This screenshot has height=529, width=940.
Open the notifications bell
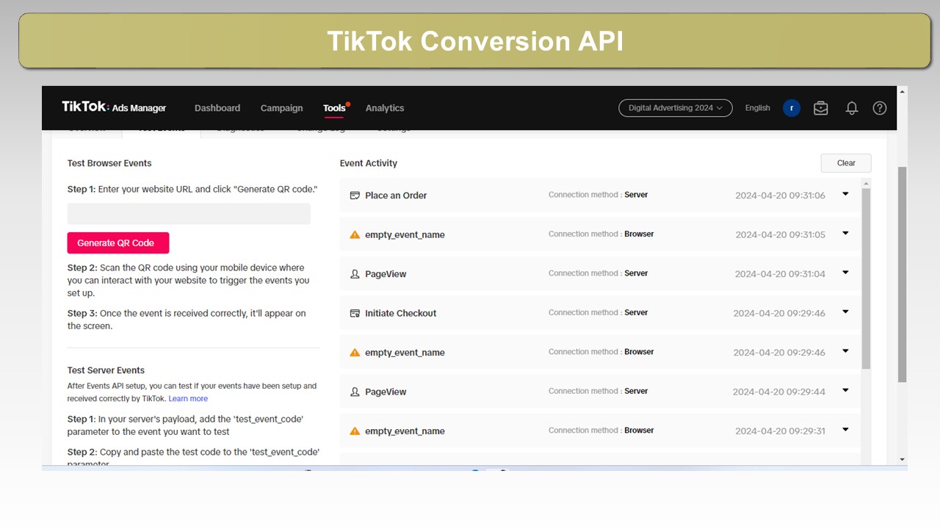click(852, 108)
